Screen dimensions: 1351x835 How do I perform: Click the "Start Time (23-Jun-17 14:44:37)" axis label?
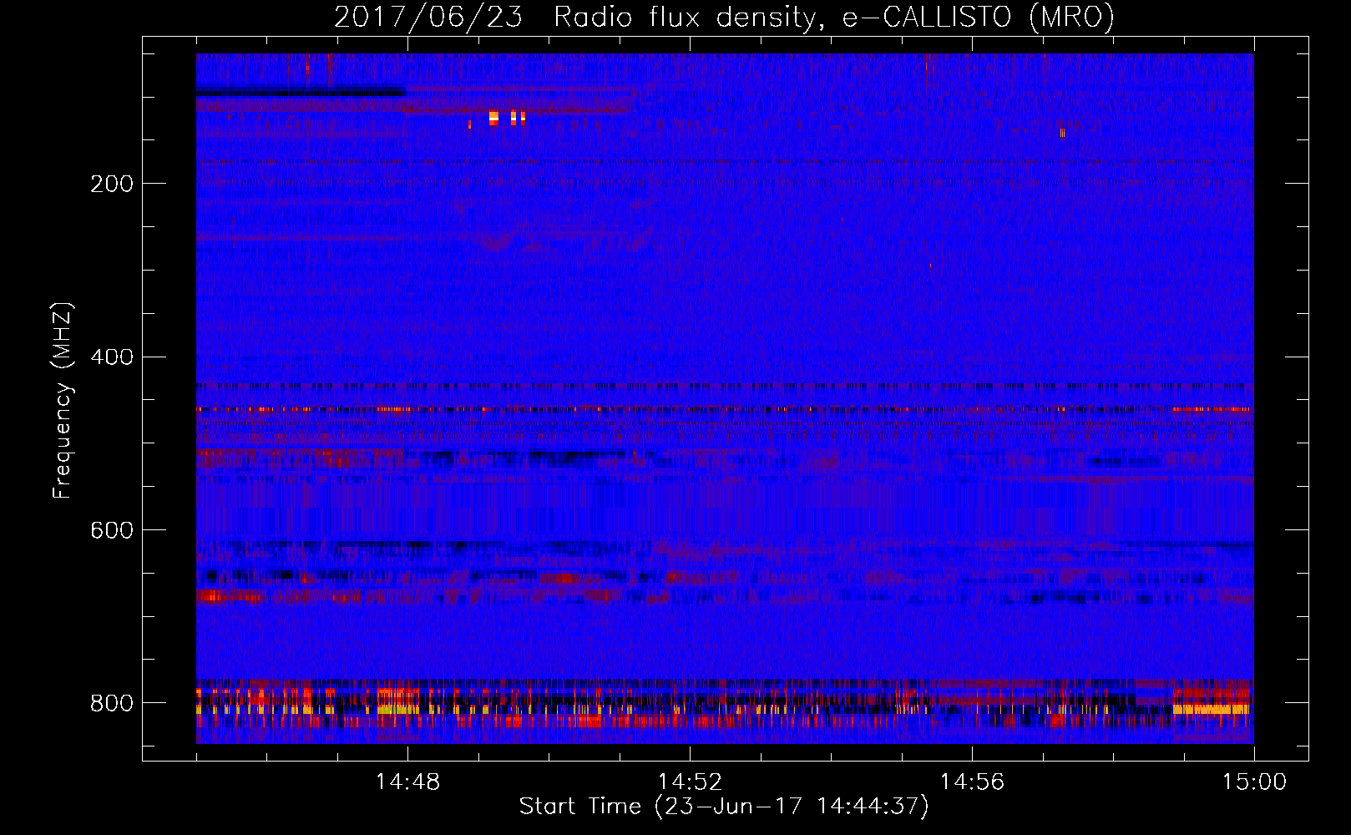click(x=724, y=807)
